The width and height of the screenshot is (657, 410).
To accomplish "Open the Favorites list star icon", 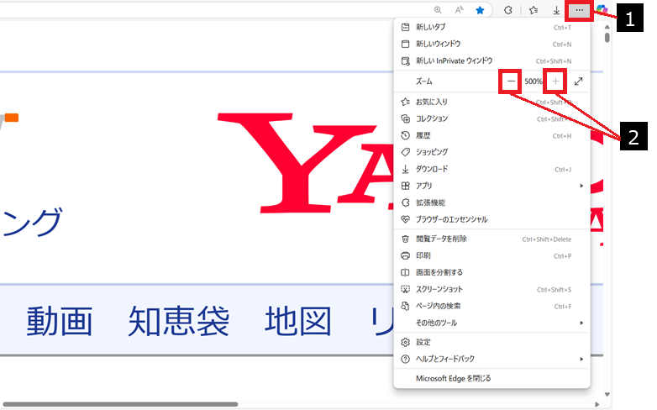I will pyautogui.click(x=533, y=10).
